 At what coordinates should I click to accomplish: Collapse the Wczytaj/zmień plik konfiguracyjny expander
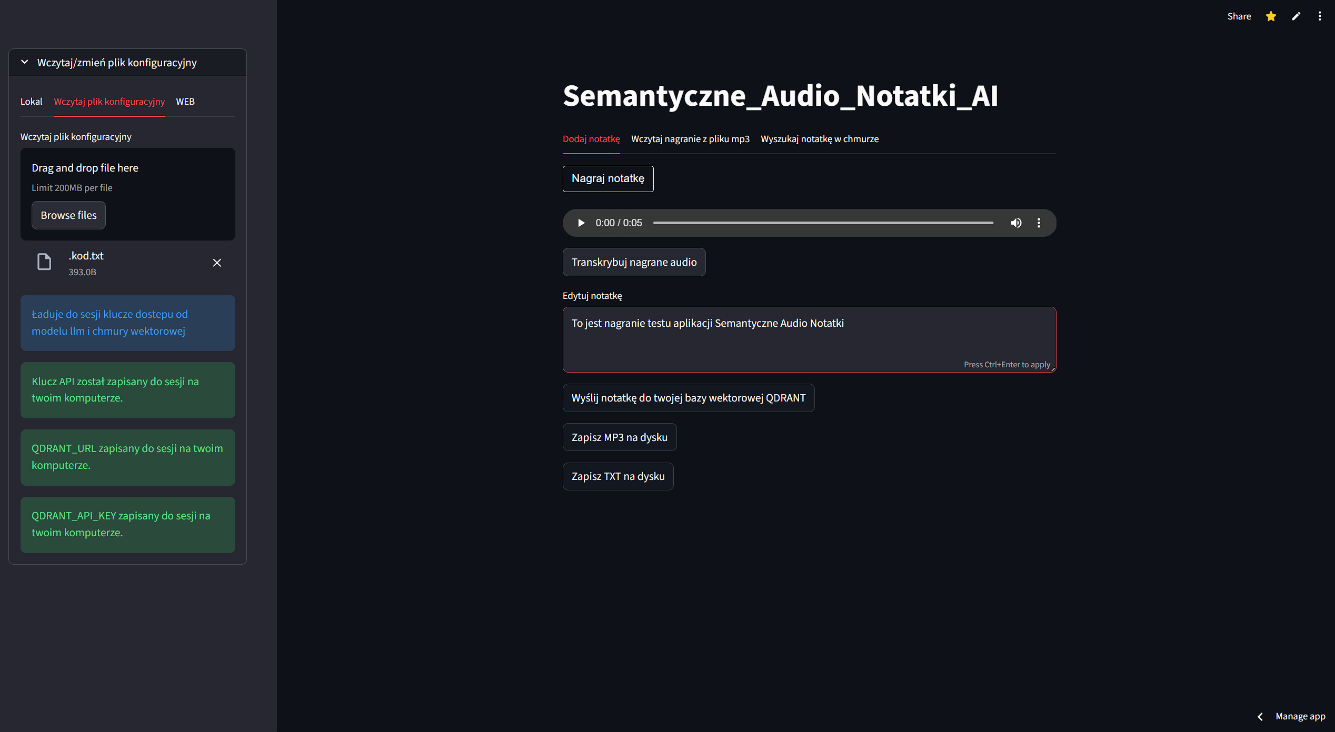[25, 62]
